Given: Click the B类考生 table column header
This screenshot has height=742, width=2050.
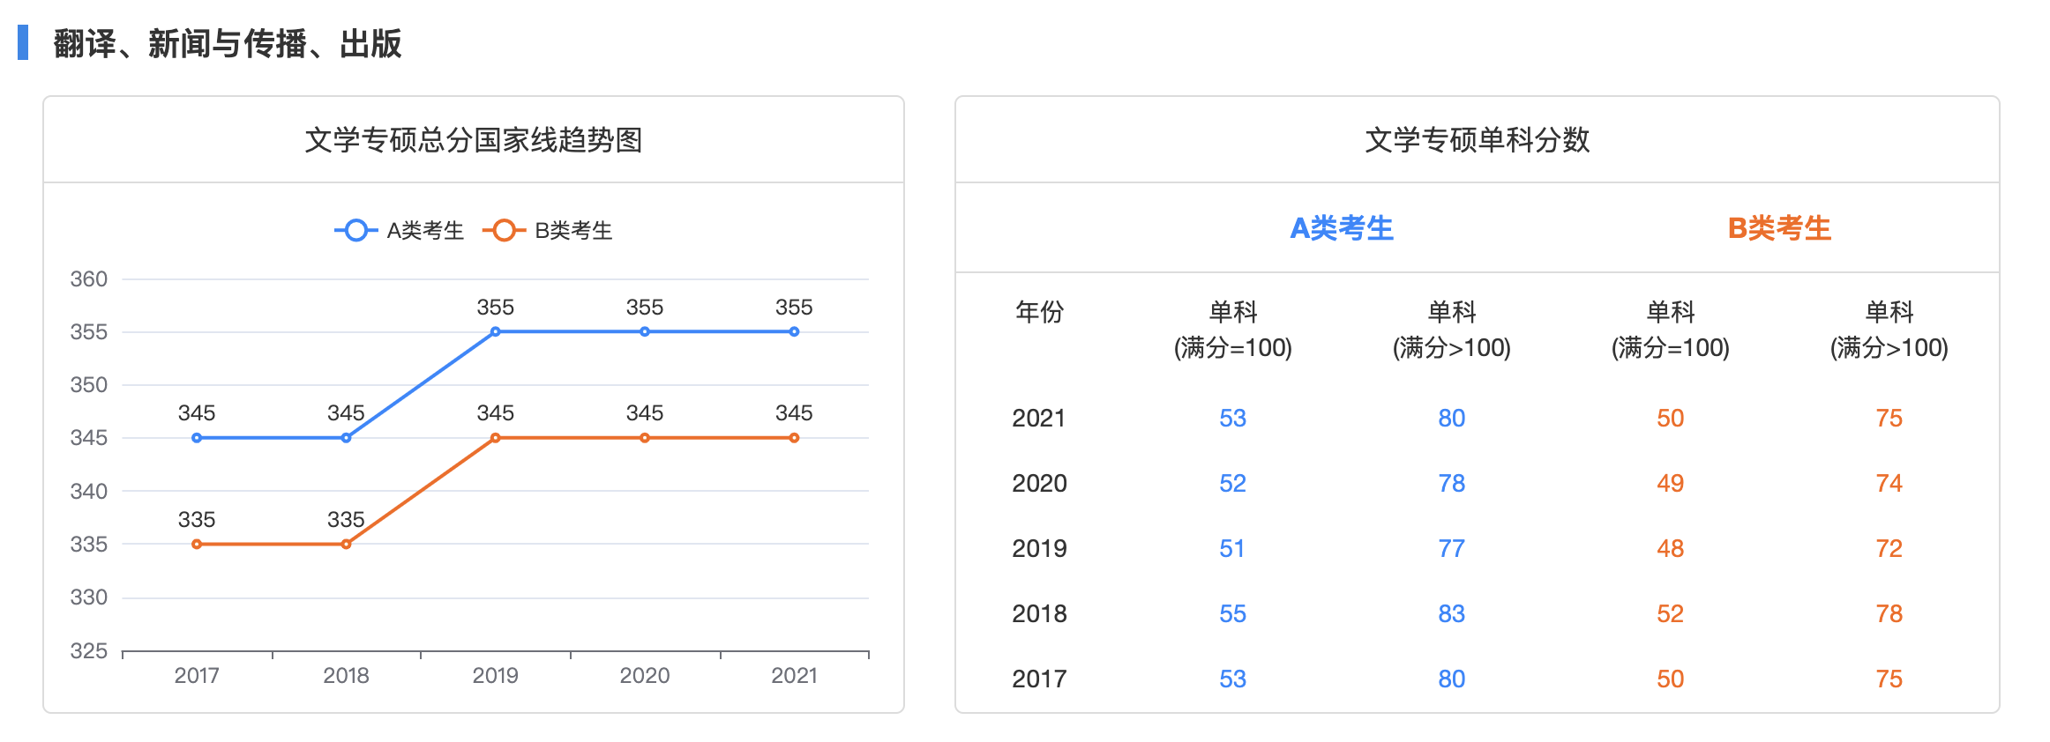Looking at the screenshot, I should 1778,229.
